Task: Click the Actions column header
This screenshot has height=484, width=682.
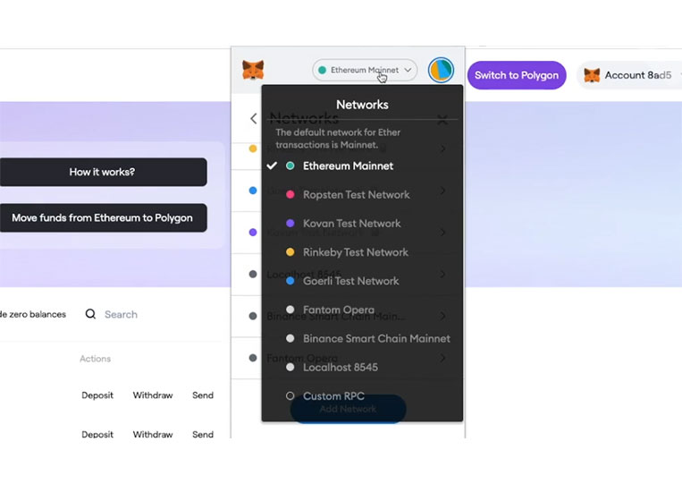Action: pyautogui.click(x=96, y=359)
